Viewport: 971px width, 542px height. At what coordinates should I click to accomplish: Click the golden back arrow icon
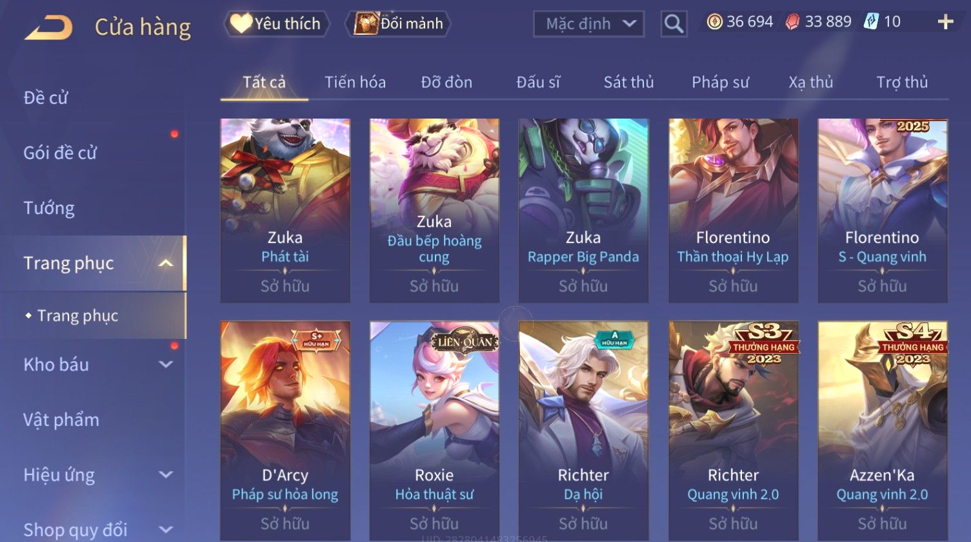click(x=48, y=28)
